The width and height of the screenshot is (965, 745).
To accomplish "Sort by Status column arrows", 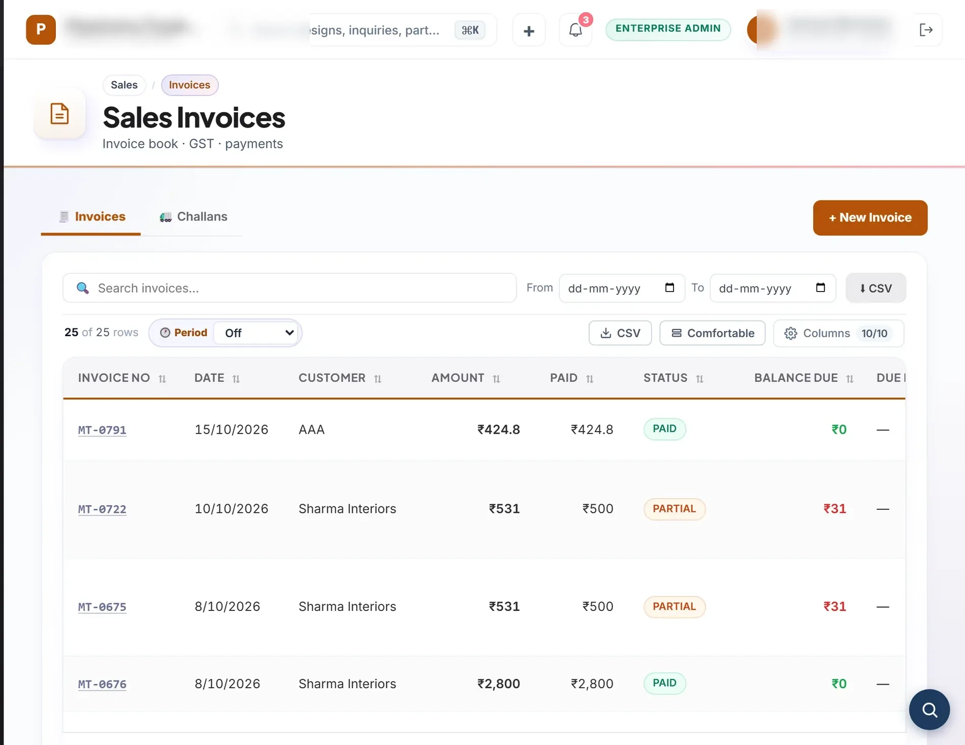I will [x=699, y=379].
